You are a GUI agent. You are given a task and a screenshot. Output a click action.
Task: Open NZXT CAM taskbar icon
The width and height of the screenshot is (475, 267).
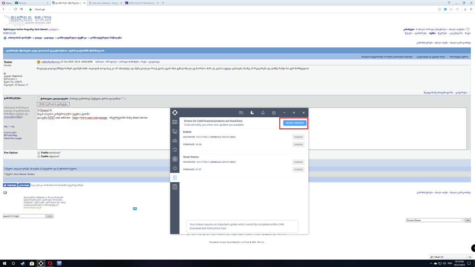pyautogui.click(x=41, y=263)
